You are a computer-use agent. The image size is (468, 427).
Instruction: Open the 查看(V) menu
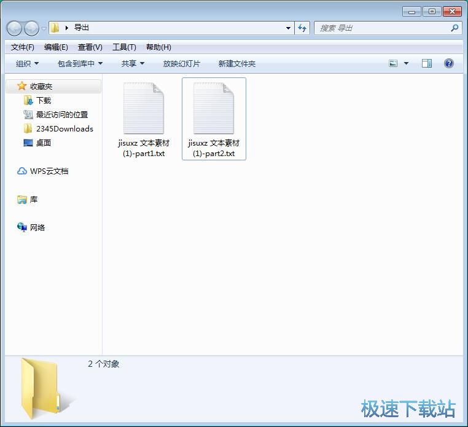[90, 47]
